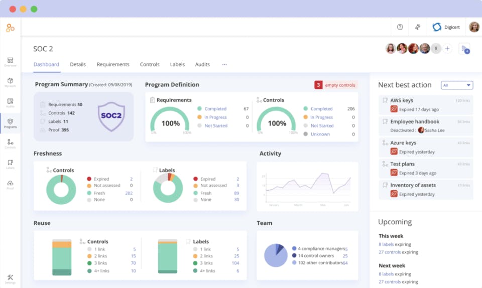Click the rocket icon in header
This screenshot has height=288, width=482.
point(417,27)
